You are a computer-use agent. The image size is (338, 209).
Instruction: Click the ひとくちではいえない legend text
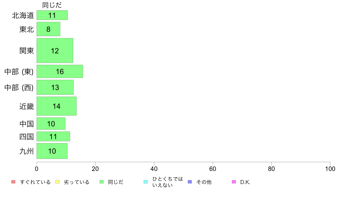point(168,182)
